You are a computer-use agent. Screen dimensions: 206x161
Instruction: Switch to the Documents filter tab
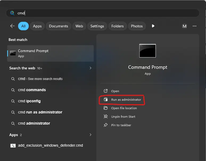pos(59,26)
